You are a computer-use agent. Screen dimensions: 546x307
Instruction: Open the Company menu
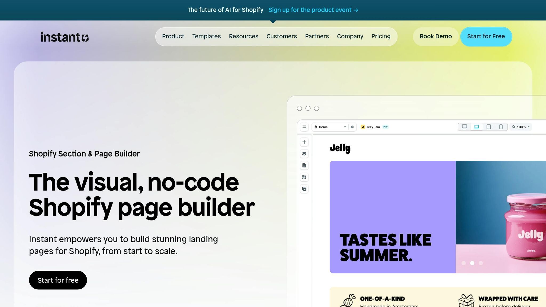click(x=350, y=36)
